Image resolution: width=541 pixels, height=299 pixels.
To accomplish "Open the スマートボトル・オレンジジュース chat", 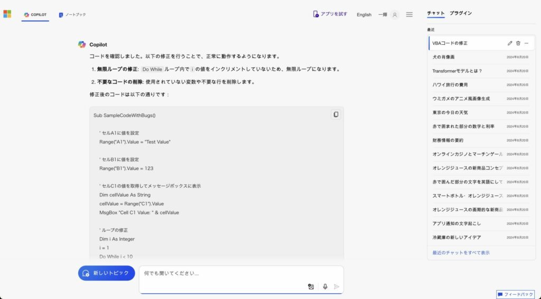I will [481, 196].
